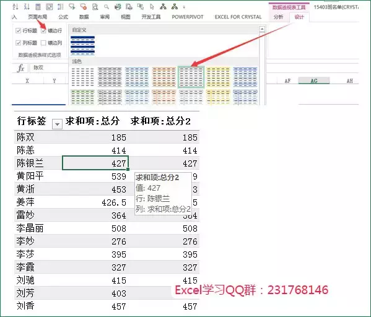Switch to the 分析 pivot tools tab
The width and height of the screenshot is (371, 317).
(x=278, y=17)
